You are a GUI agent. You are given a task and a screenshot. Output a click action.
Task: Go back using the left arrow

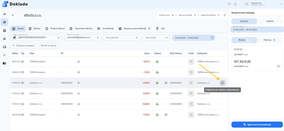click(13, 15)
